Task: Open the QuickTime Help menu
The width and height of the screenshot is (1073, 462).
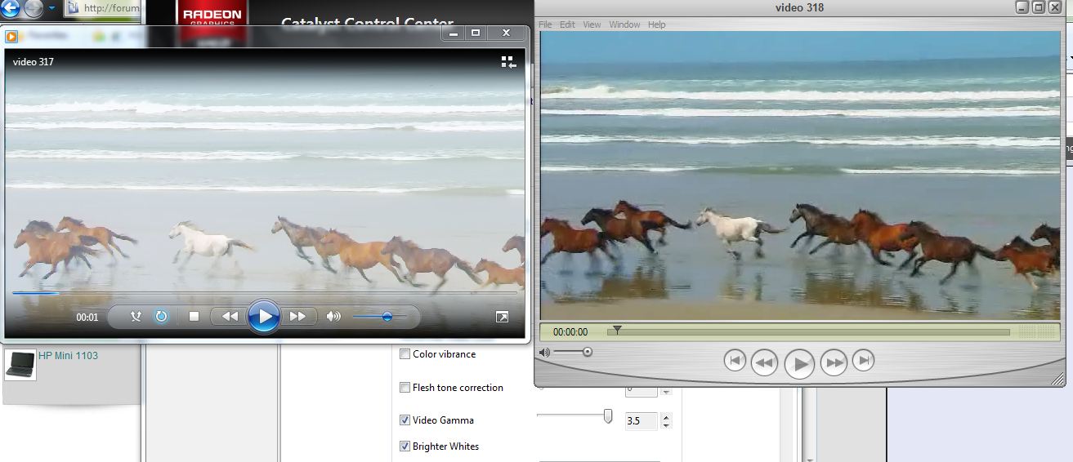Action: pyautogui.click(x=656, y=24)
